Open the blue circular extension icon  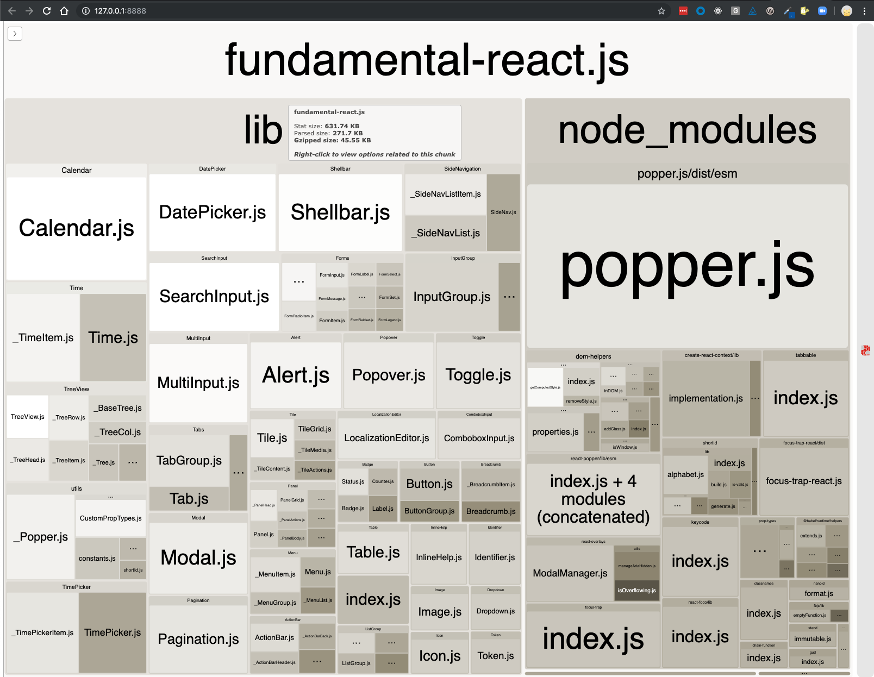point(701,11)
